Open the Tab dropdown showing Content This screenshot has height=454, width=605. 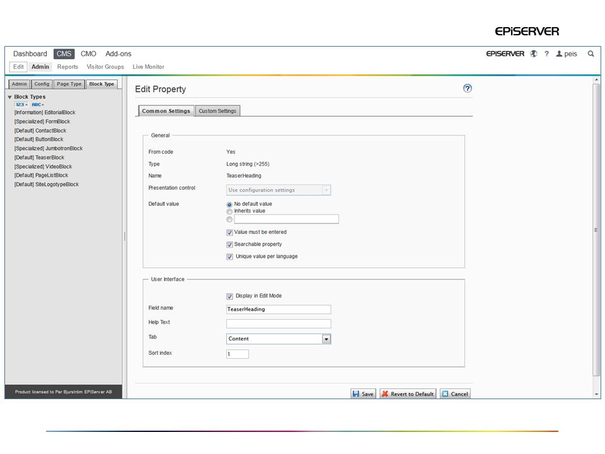(x=279, y=339)
